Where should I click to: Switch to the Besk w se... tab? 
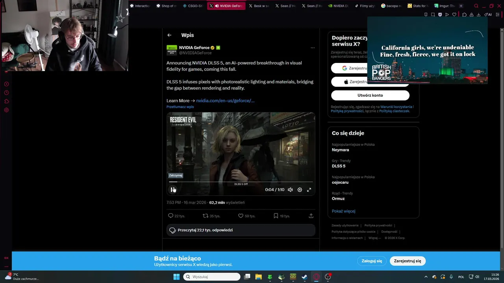pos(259,6)
